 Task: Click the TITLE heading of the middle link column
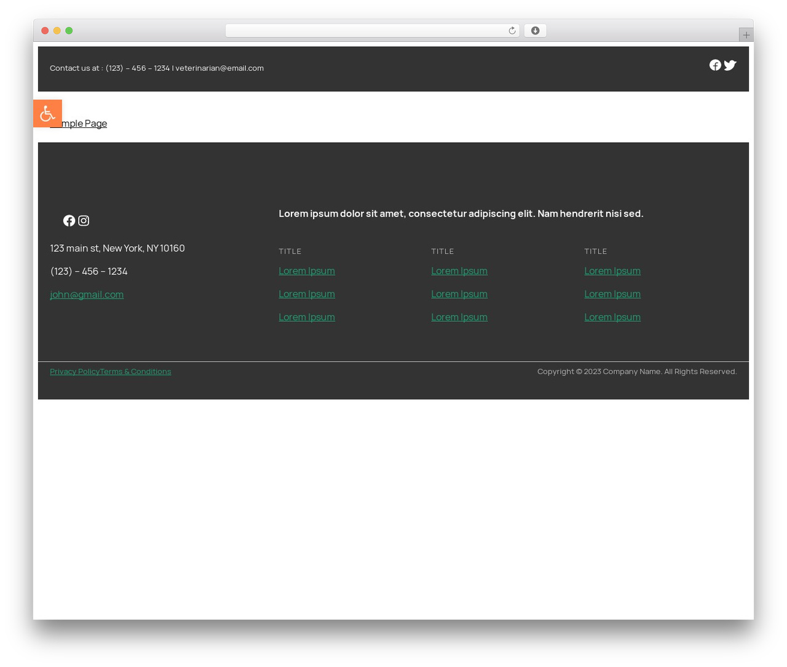[x=443, y=252]
